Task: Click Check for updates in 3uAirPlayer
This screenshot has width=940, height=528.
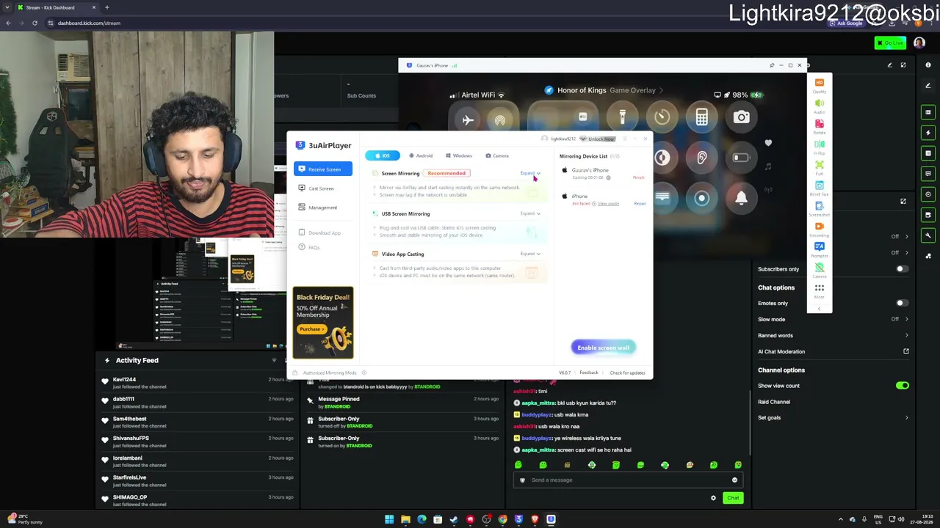Action: click(627, 373)
